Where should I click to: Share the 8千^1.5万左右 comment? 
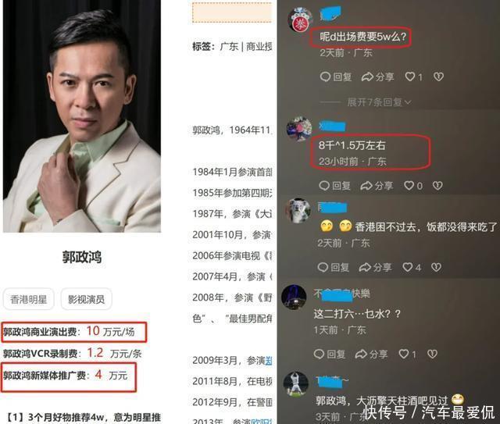pos(377,186)
